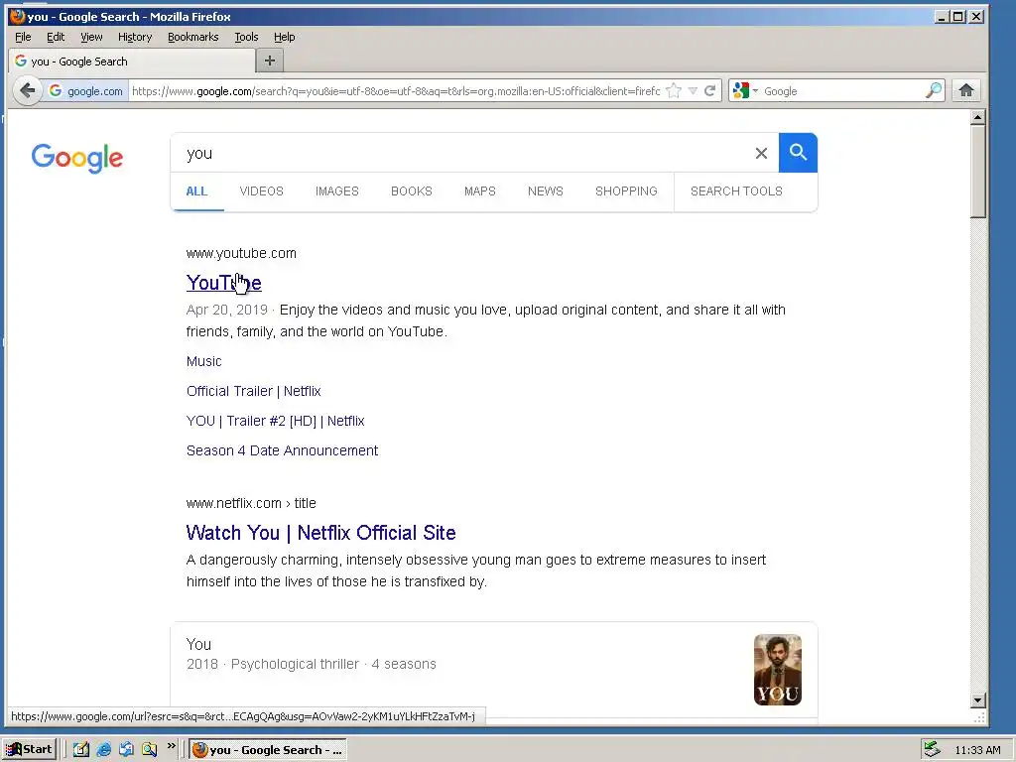
Task: Click the bookmark star icon in address bar
Action: pyautogui.click(x=674, y=90)
